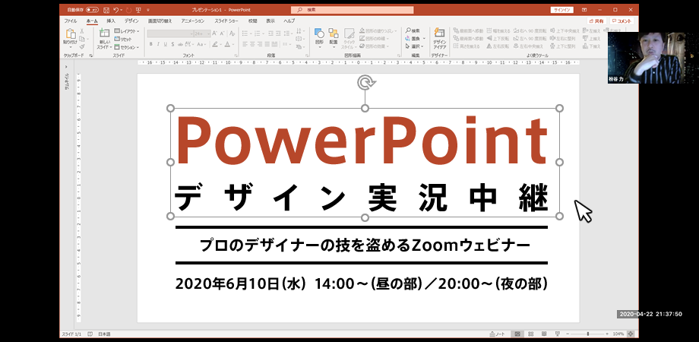Toggle the AutoSave (自動保存) switch

click(x=92, y=9)
